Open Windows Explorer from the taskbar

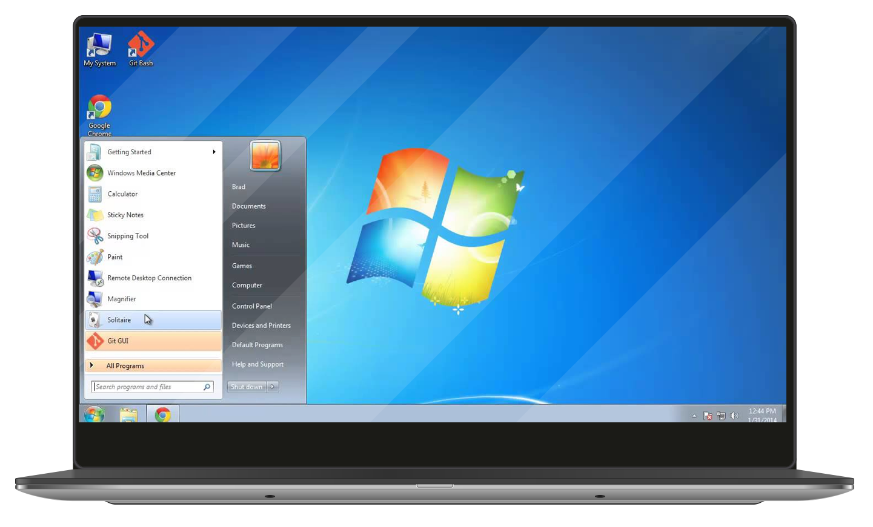(x=128, y=415)
